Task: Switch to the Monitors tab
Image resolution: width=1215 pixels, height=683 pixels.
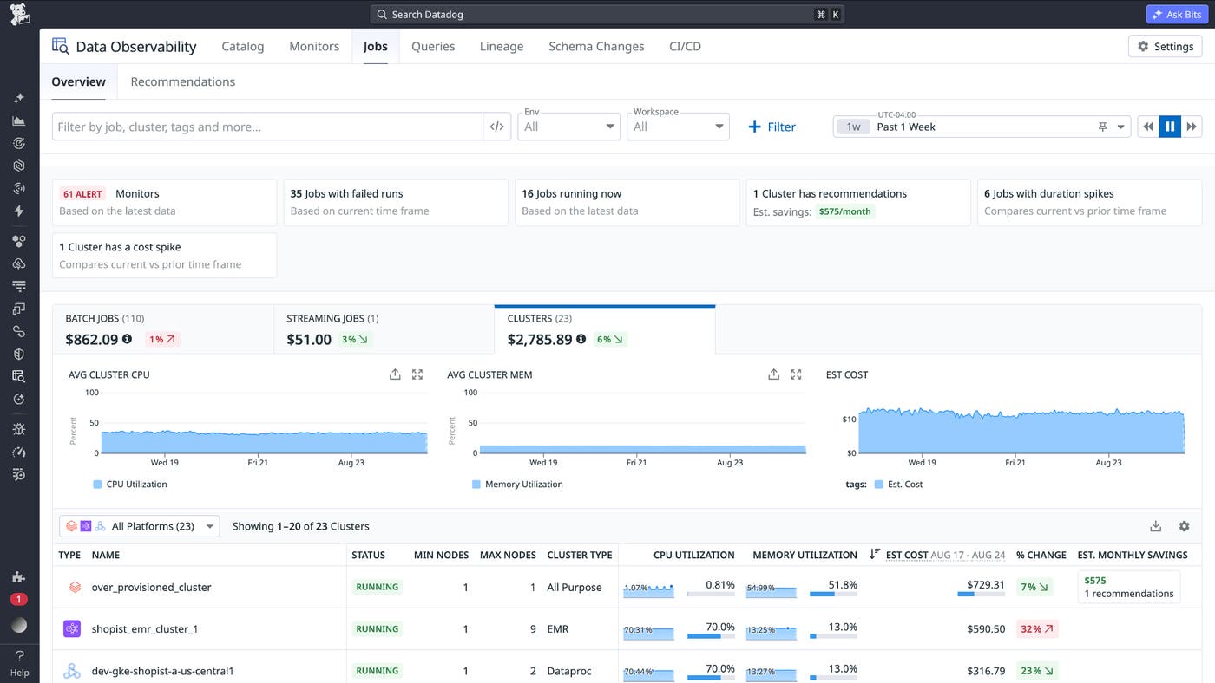Action: (x=314, y=46)
